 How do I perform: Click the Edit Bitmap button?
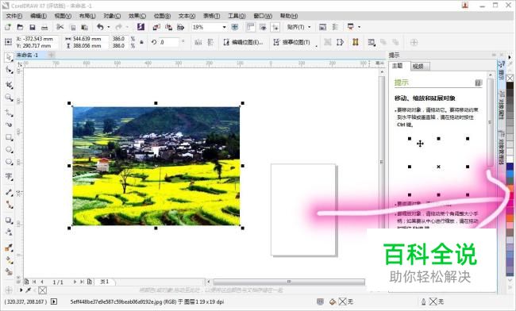click(x=243, y=42)
